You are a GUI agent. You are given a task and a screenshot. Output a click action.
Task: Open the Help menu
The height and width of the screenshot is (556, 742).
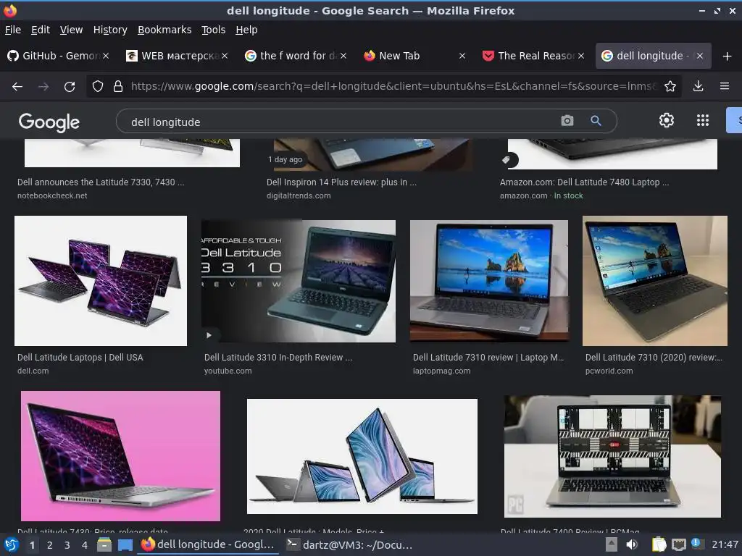(246, 30)
